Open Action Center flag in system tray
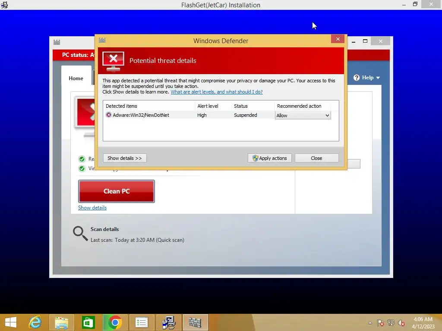 click(x=381, y=323)
